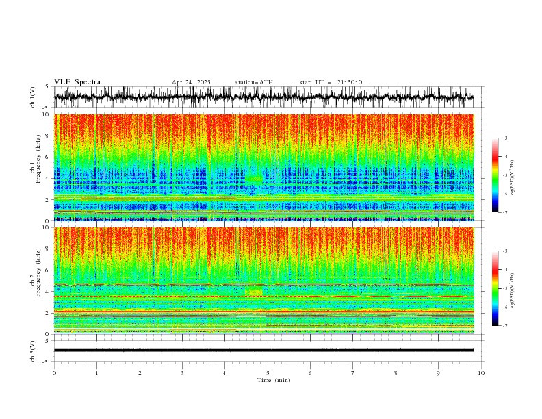Click the '9' tick label on time axis
542x419 pixels.
click(438, 373)
